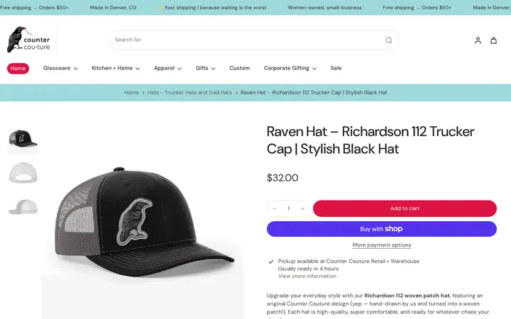The image size is (511, 319).
Task: Click the current page breadcrumb Raven Hat text
Action: 314,92
